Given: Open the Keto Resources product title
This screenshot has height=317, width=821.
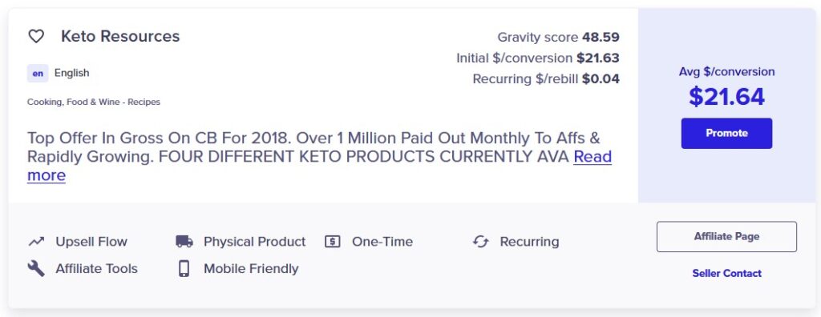Looking at the screenshot, I should coord(120,36).
